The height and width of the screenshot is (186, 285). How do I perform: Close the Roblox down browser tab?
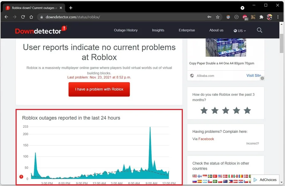click(x=61, y=8)
